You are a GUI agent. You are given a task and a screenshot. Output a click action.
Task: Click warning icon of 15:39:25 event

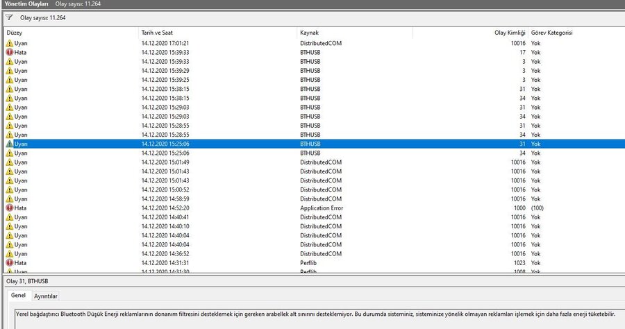[10, 80]
